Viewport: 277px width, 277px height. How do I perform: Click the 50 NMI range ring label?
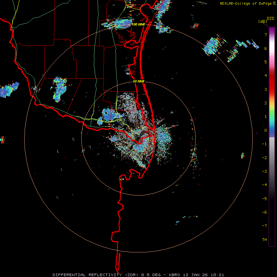pyautogui.click(x=138, y=82)
